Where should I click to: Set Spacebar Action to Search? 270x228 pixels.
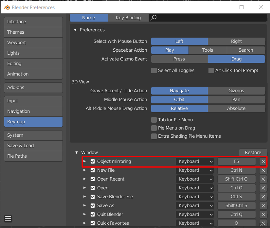click(x=246, y=50)
